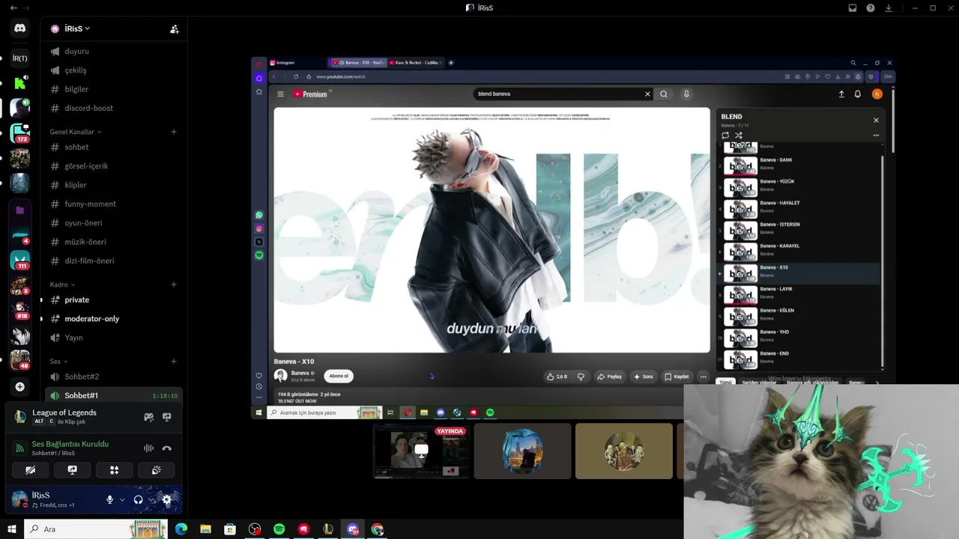Add a new server with plus icon
Image resolution: width=959 pixels, height=539 pixels.
(20, 387)
